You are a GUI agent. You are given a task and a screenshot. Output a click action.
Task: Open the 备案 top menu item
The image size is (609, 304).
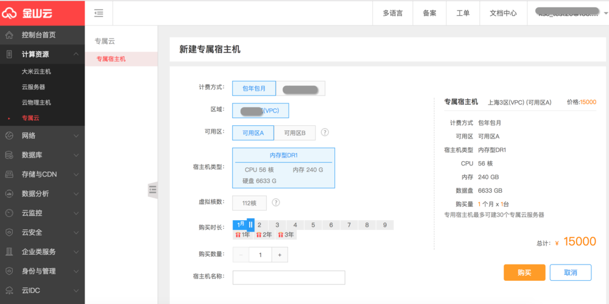click(x=429, y=13)
